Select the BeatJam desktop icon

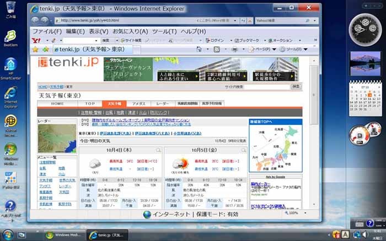pyautogui.click(x=10, y=39)
